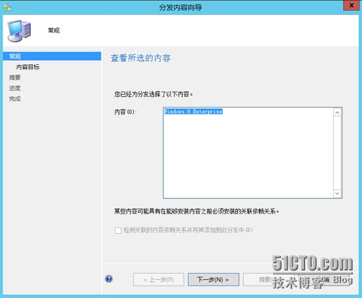The height and width of the screenshot is (298, 362).
Task: Select the 常规 step in the sidebar
Action: [x=52, y=56]
